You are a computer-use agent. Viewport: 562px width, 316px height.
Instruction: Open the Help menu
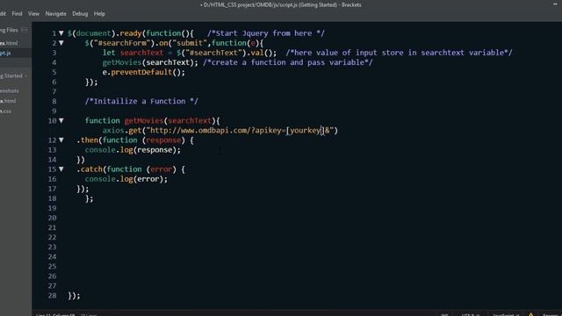99,14
